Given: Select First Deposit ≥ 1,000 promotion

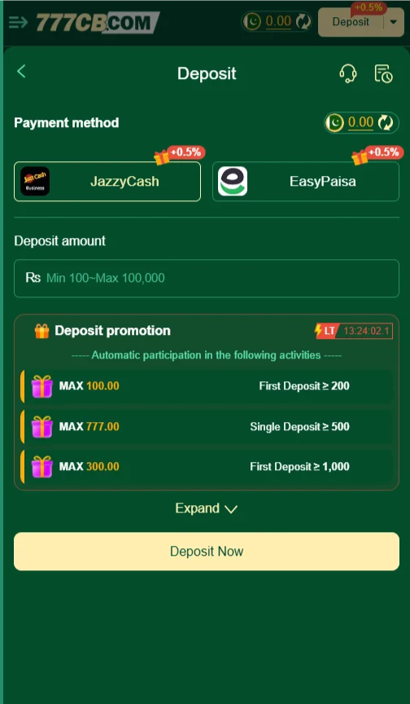Looking at the screenshot, I should (x=207, y=467).
